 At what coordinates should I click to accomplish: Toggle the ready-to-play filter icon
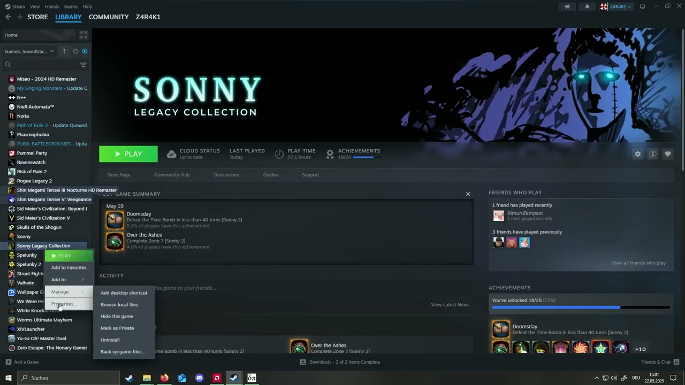[85, 51]
